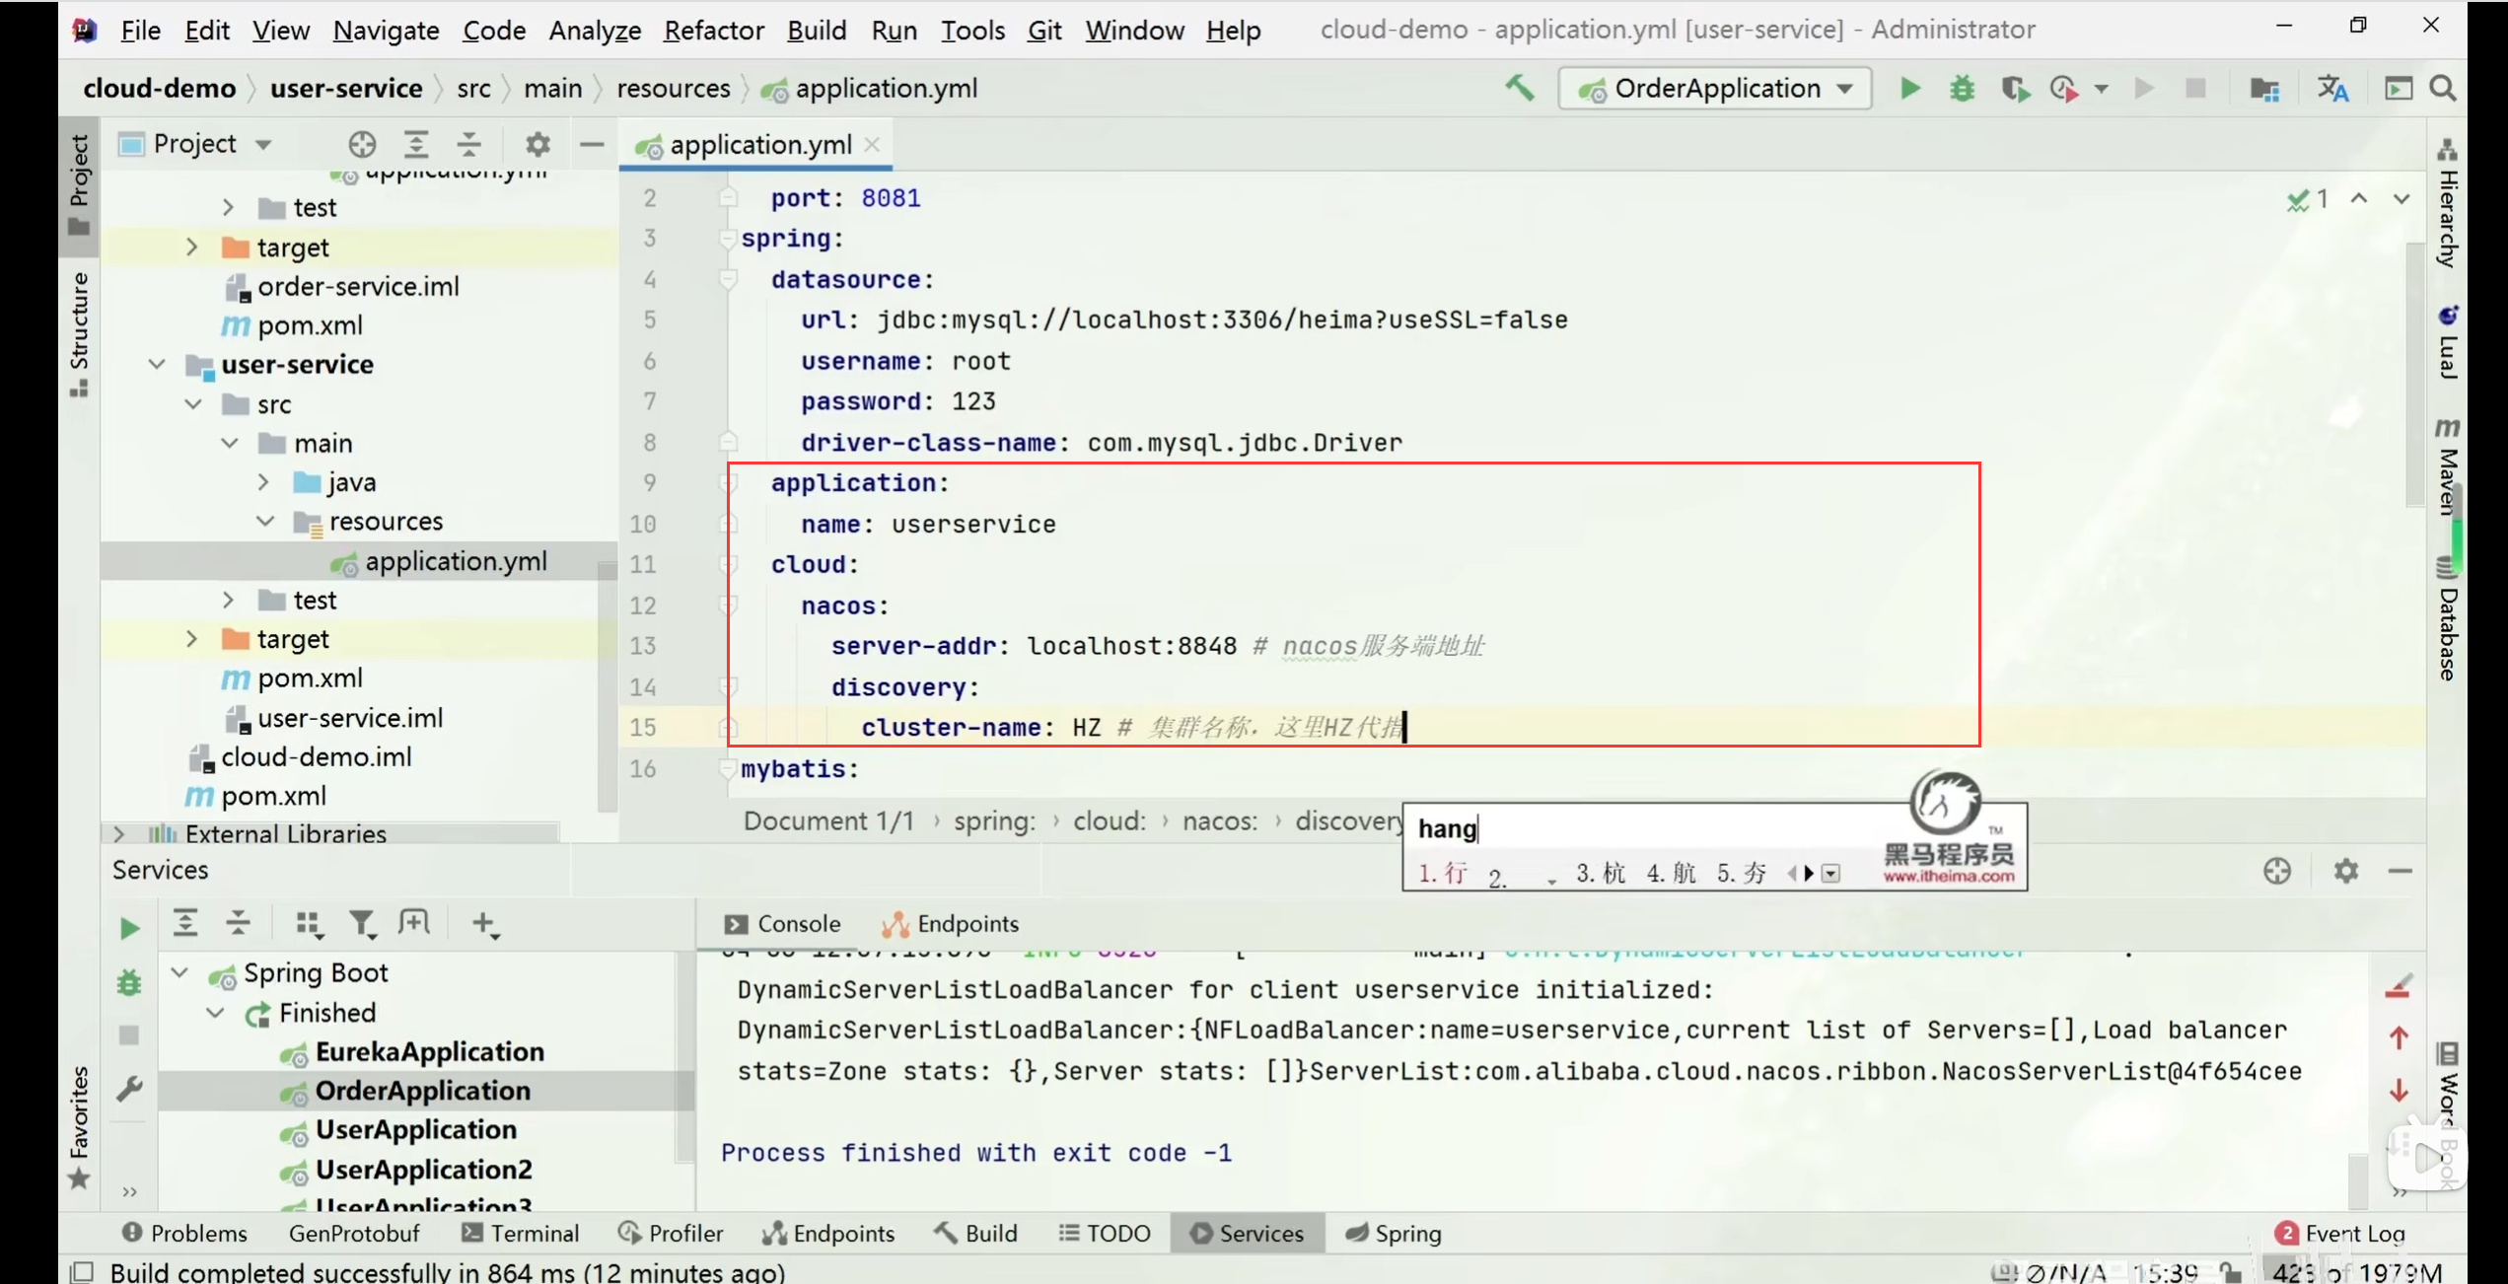The width and height of the screenshot is (2508, 1284).
Task: Collapse the user-service module folder
Action: click(x=157, y=365)
